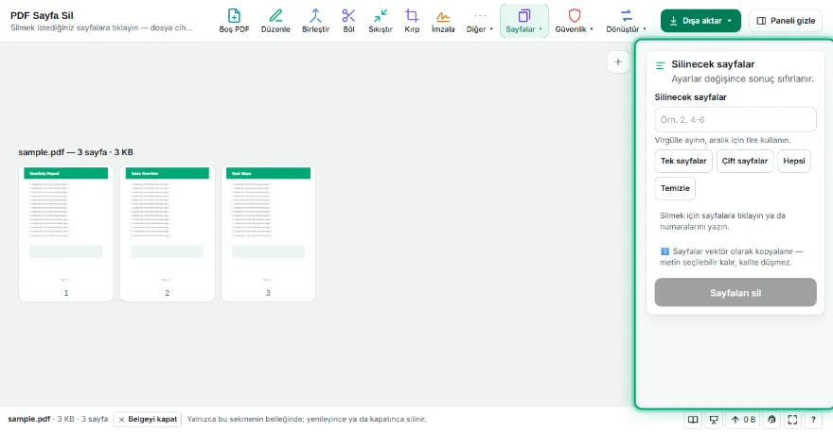
Task: Select the Böl scissors tool
Action: [x=348, y=21]
